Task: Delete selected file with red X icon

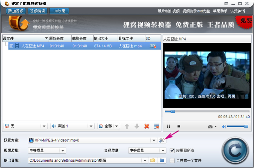Action: point(147,126)
